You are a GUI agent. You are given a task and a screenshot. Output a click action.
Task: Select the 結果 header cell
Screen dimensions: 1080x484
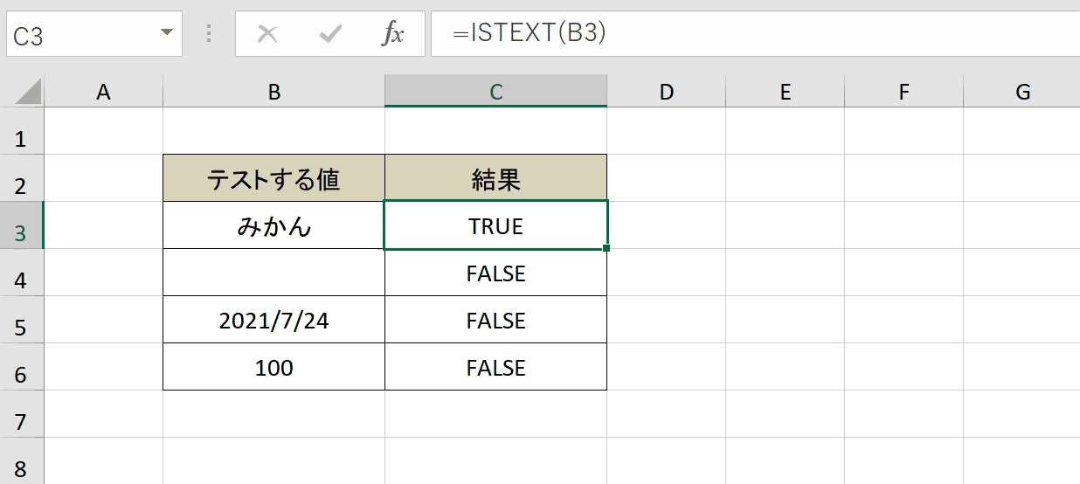pyautogui.click(x=495, y=178)
